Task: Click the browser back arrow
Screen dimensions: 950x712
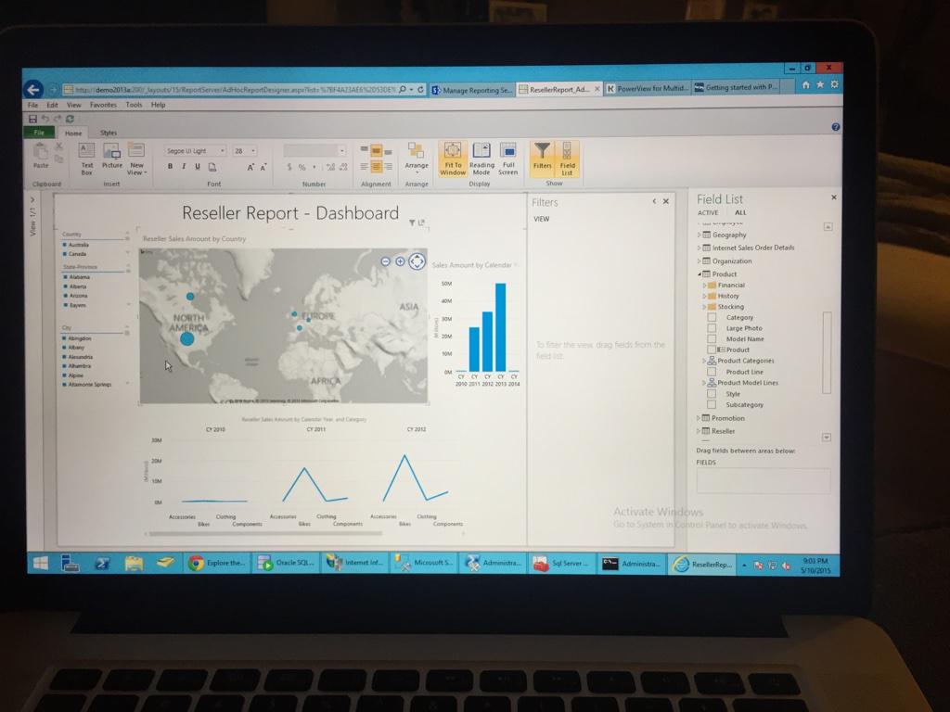Action: (33, 90)
